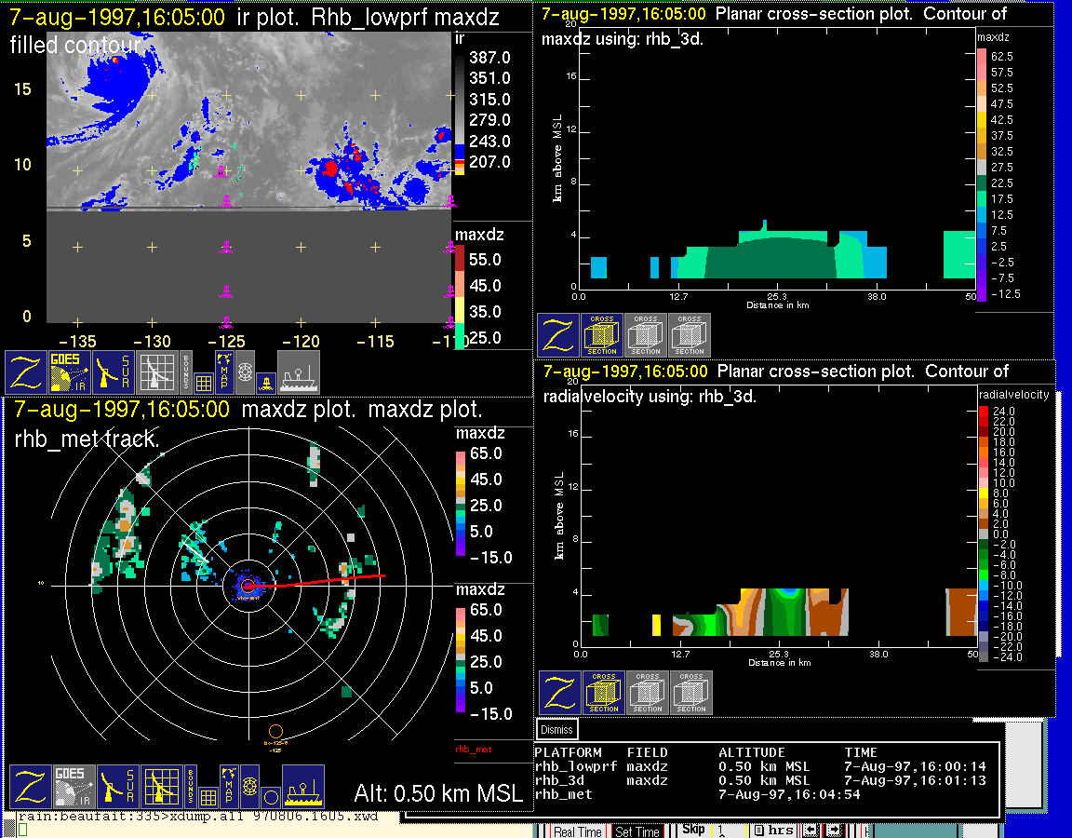The image size is (1072, 838).
Task: Click the maxdz color scale bar in cross-section
Action: (981, 173)
